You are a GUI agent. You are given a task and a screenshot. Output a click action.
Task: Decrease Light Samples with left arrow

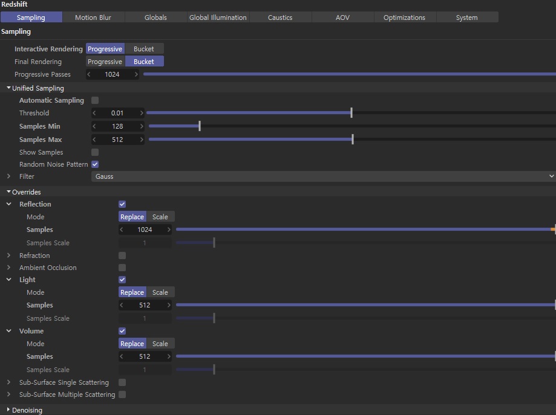pyautogui.click(x=122, y=305)
